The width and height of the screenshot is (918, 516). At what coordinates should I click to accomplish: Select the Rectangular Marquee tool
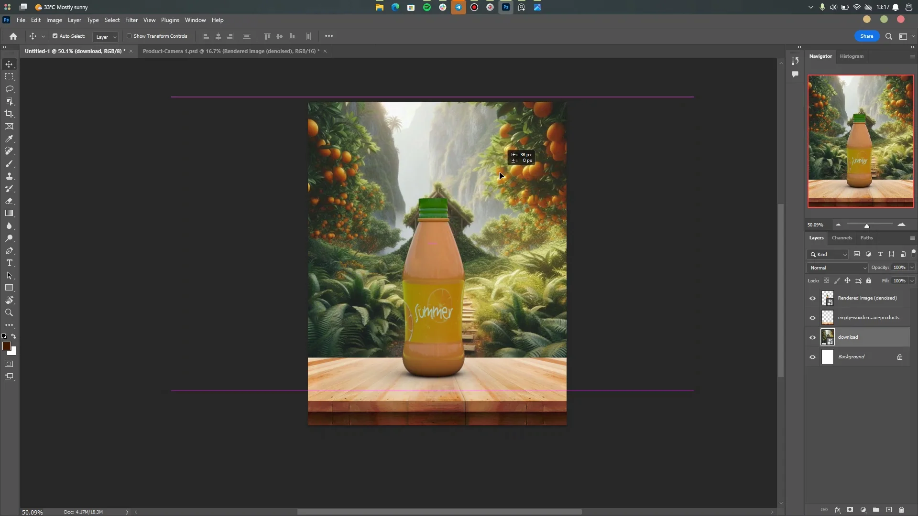[x=9, y=76]
